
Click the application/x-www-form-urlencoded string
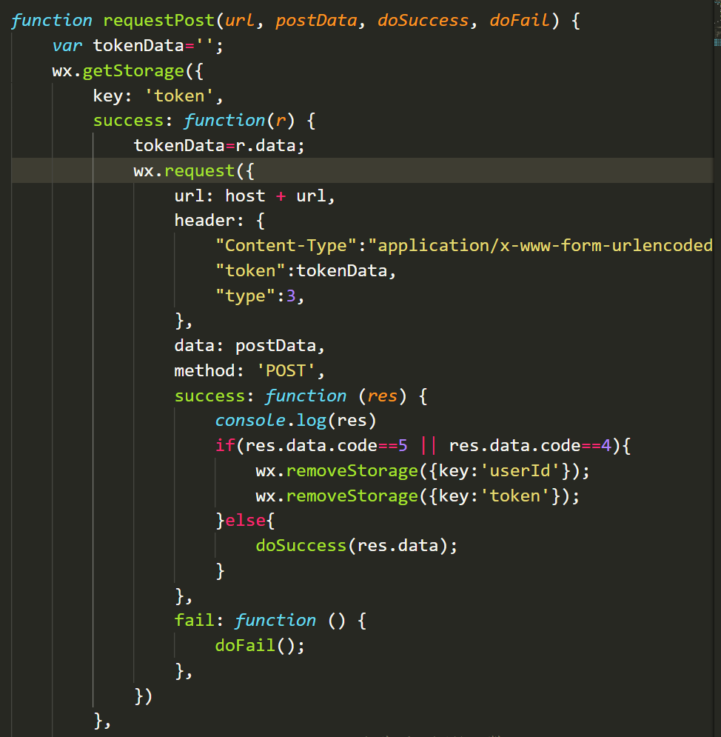540,246
